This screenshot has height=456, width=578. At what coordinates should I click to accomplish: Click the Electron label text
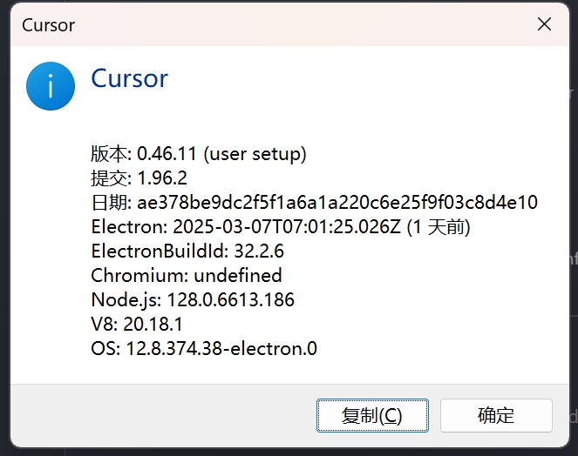pos(126,227)
